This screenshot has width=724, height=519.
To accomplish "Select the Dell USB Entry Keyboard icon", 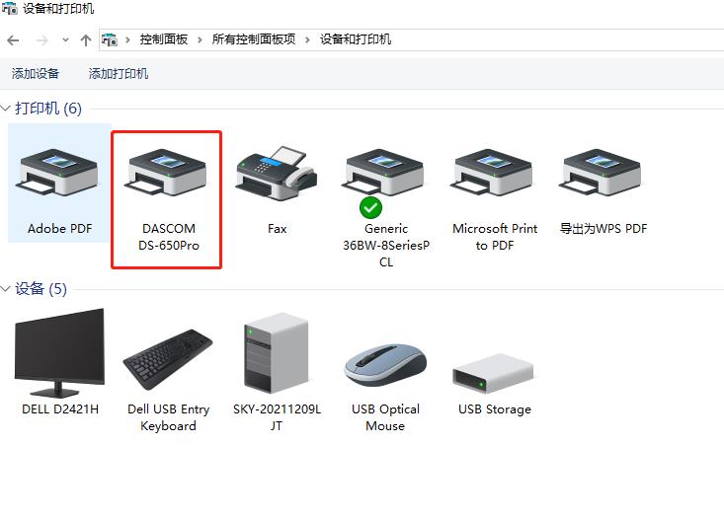I will pyautogui.click(x=168, y=359).
